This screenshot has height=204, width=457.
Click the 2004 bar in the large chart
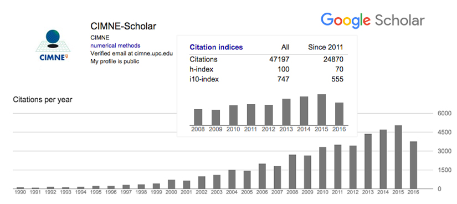tap(232, 179)
